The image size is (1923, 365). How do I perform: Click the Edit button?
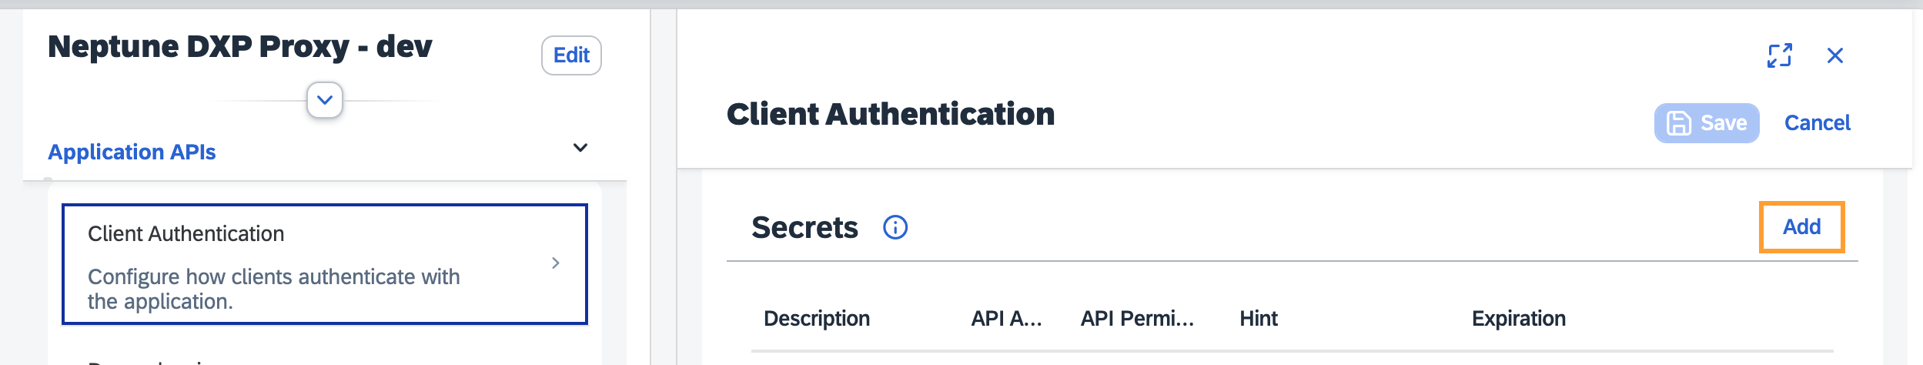(x=571, y=55)
